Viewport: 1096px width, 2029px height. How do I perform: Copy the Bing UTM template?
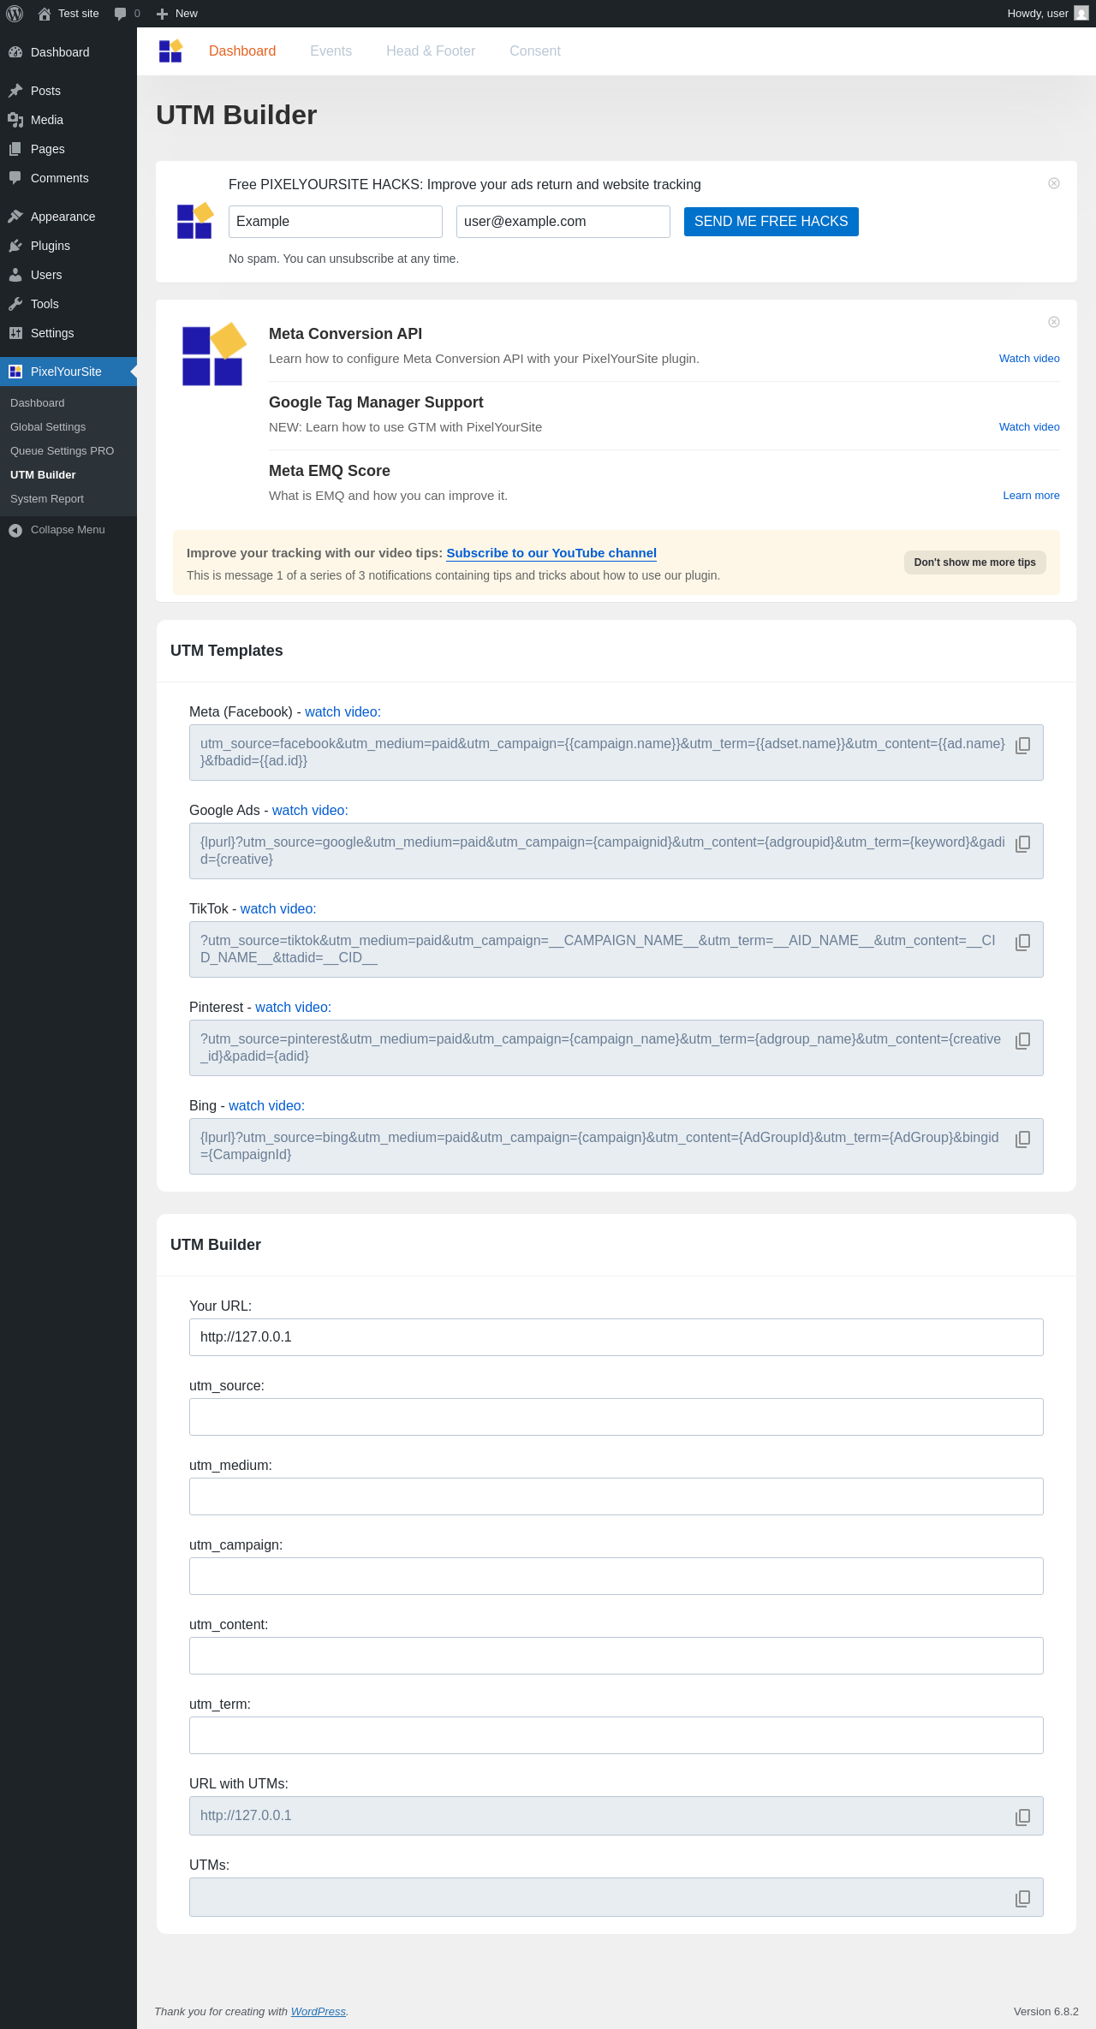tap(1022, 1139)
